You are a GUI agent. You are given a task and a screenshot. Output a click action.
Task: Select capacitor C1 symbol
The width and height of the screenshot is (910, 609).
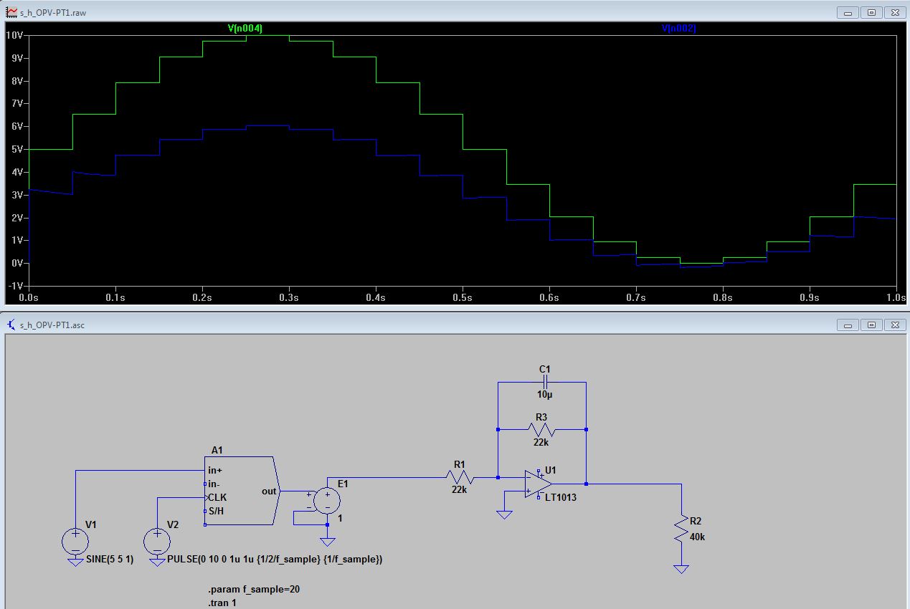(544, 383)
